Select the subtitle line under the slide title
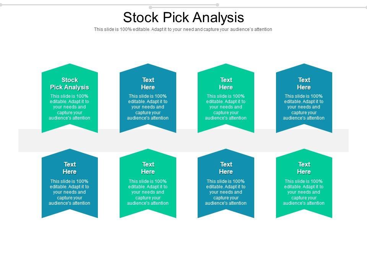The height and width of the screenshot is (275, 367). (x=183, y=29)
